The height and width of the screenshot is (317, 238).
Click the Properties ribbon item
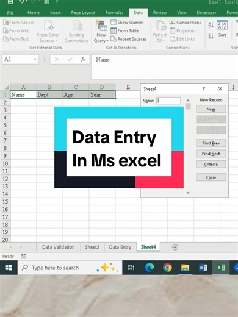coord(182,30)
